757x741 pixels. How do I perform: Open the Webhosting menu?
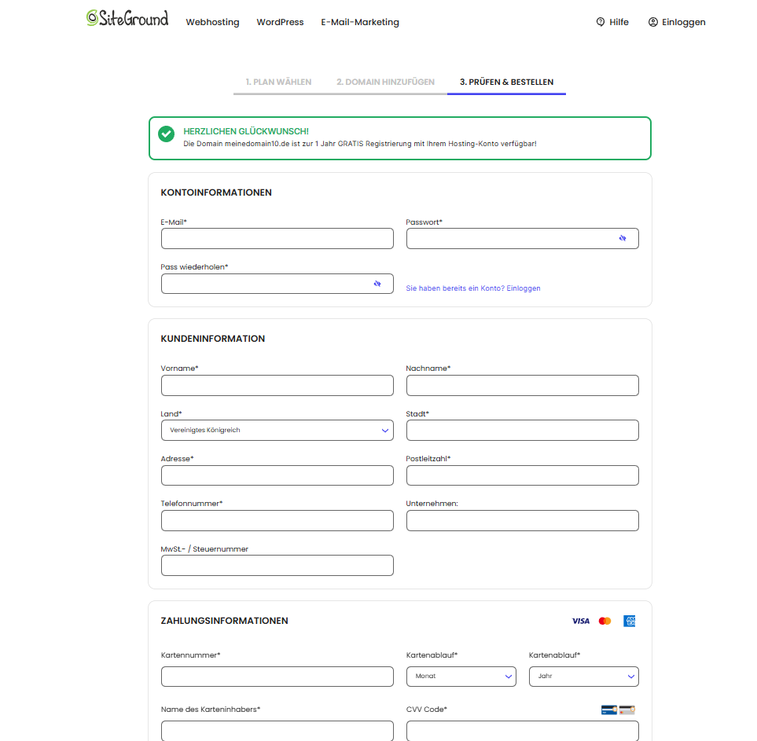[212, 22]
